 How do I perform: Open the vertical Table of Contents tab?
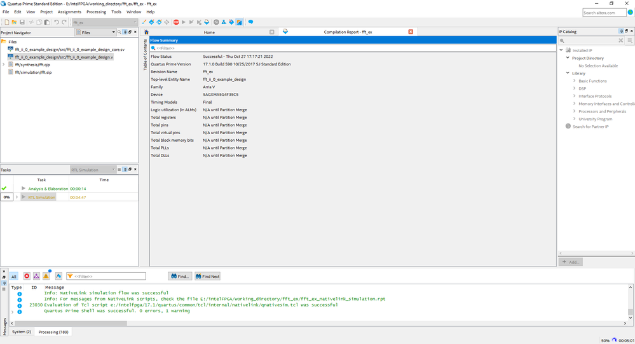point(145,55)
